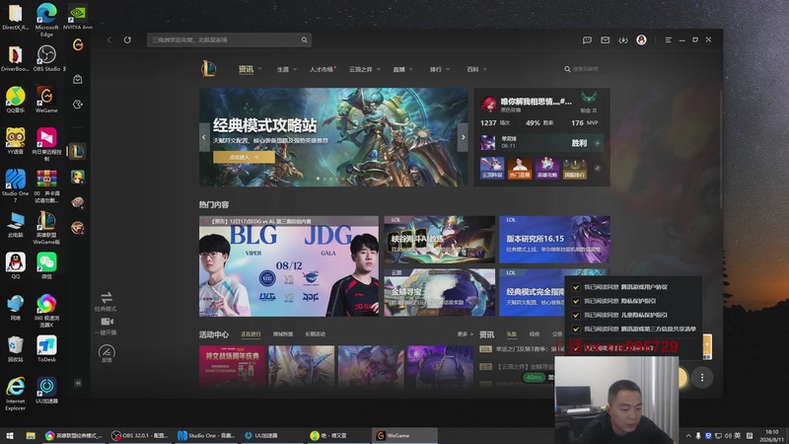Click the League of Legends logo icon
Screen dimensions: 789x444
[x=209, y=68]
